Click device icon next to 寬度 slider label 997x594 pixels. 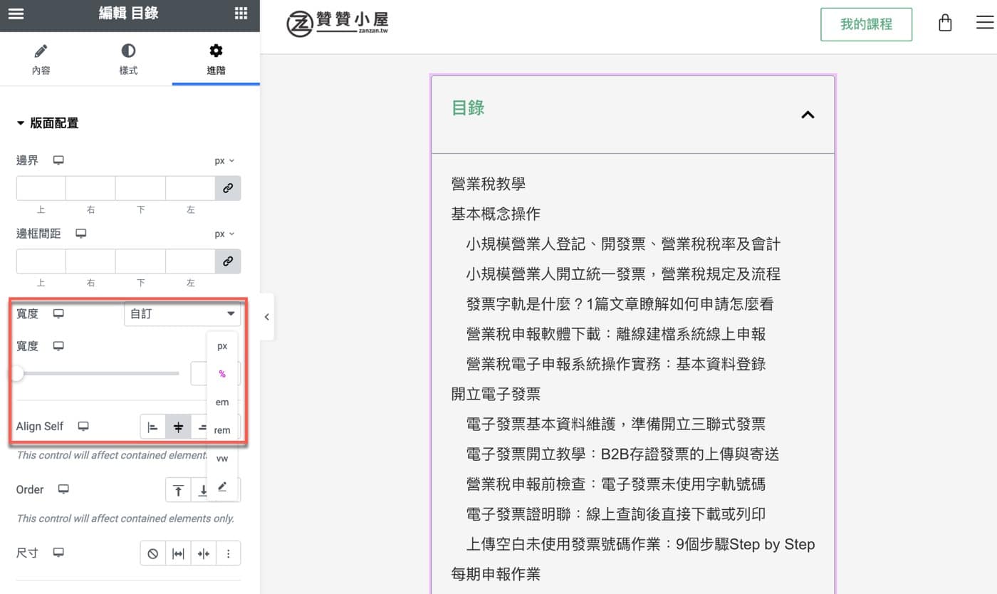pyautogui.click(x=58, y=346)
